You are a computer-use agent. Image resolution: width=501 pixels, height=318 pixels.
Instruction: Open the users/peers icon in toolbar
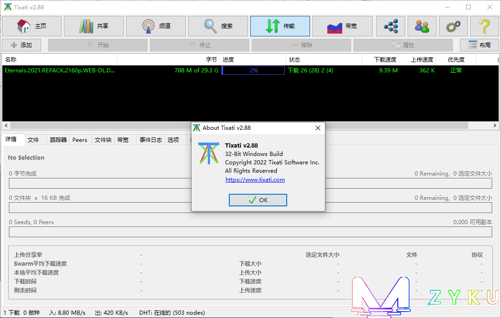(x=422, y=26)
